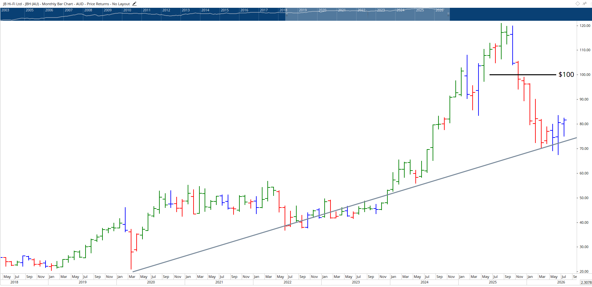The width and height of the screenshot is (592, 287).
Task: Click 2024 on the bottom time axis
Action: pos(424,282)
